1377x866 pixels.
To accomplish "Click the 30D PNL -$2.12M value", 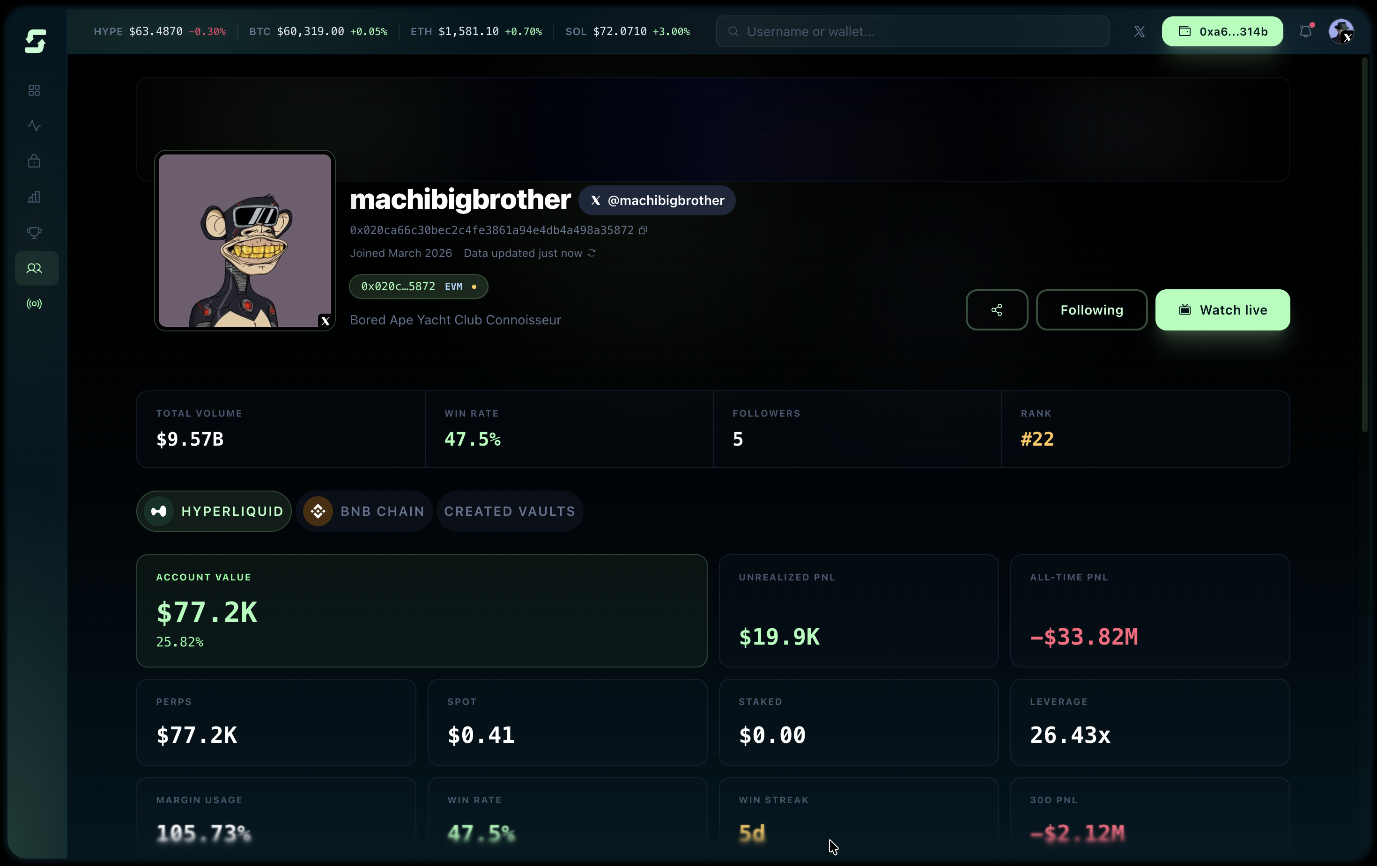I will pyautogui.click(x=1077, y=833).
